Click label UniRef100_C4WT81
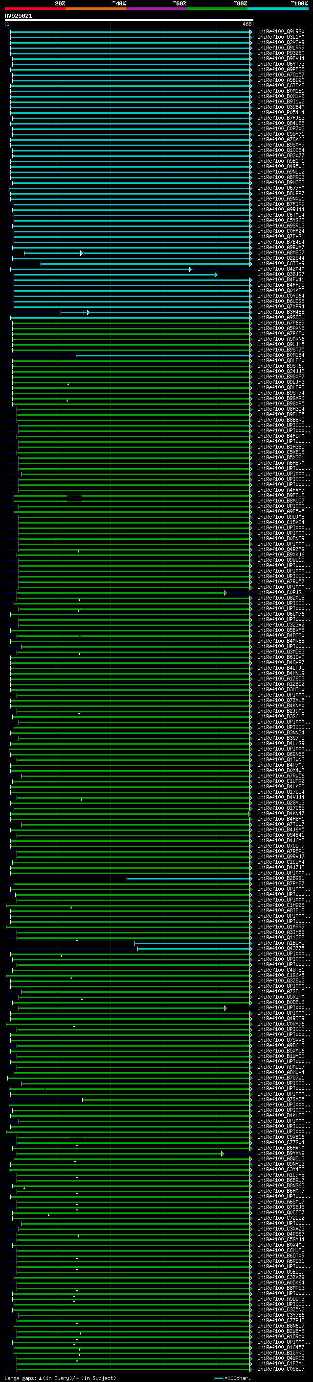 click(x=281, y=970)
